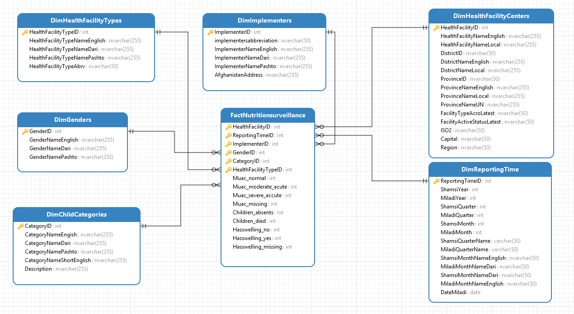Click the Muac_moderate_acute field row
574x314 pixels.
(x=260, y=187)
